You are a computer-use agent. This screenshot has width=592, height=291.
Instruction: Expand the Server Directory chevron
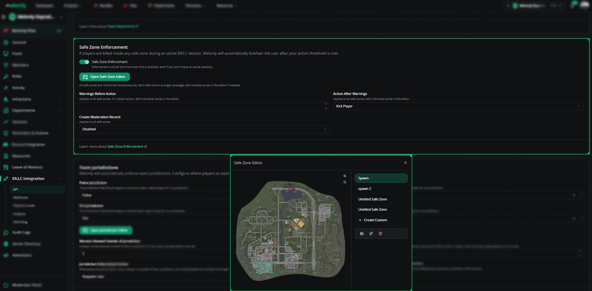click(61, 244)
